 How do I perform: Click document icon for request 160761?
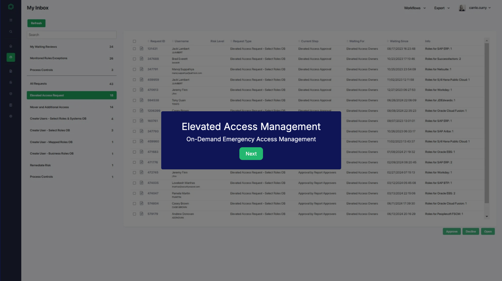pyautogui.click(x=141, y=121)
